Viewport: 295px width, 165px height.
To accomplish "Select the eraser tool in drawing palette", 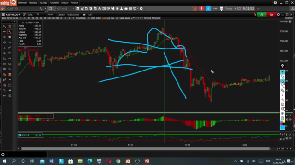I will [283, 91].
